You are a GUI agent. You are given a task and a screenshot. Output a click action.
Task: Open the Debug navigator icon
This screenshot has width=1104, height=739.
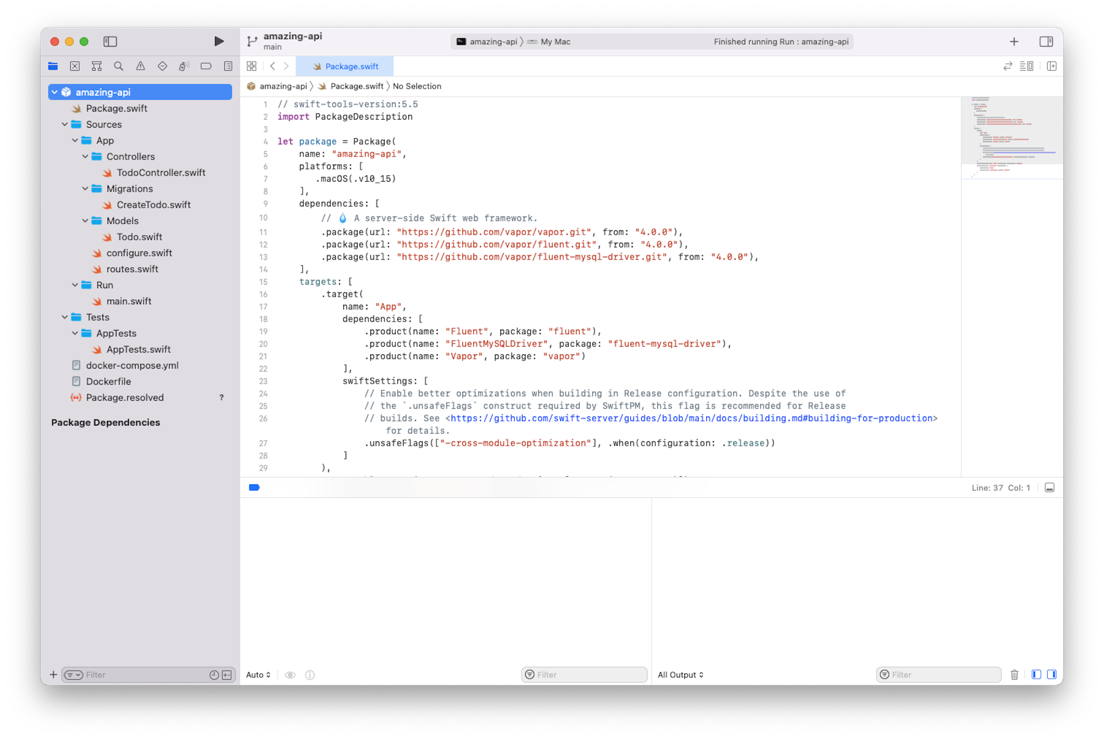pos(184,66)
